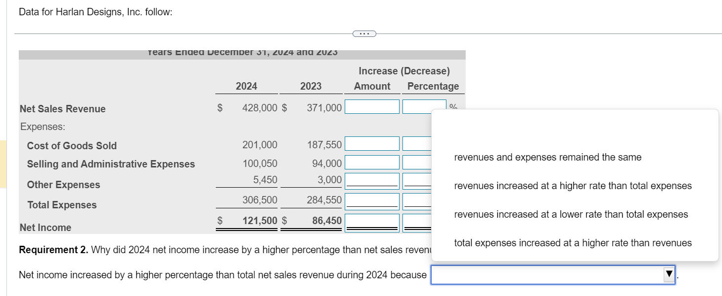
Task: Click the Total Expenses Amount field
Action: tap(371, 200)
